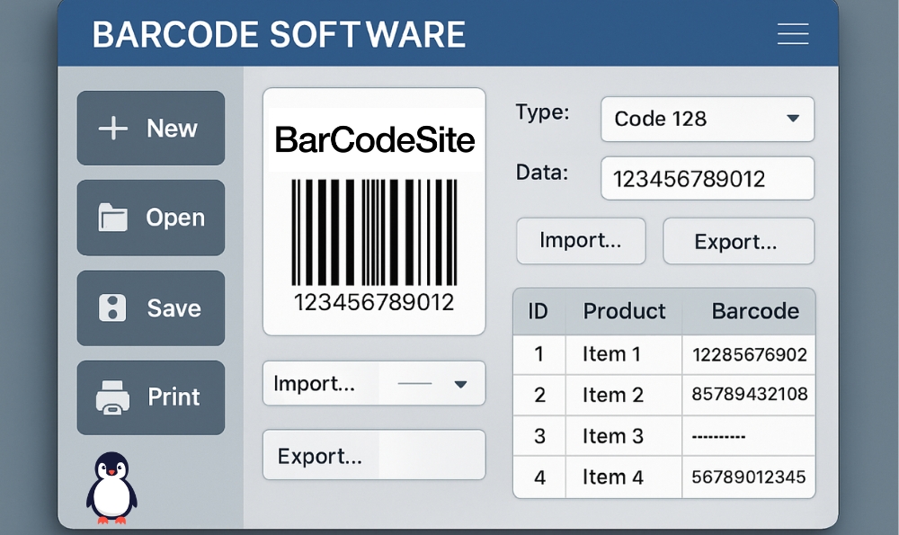Click the ID column header
Viewport: 899px width, 535px height.
(538, 311)
